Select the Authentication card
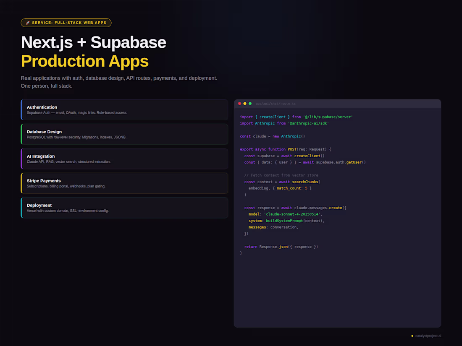The width and height of the screenshot is (462, 346). [x=124, y=110]
